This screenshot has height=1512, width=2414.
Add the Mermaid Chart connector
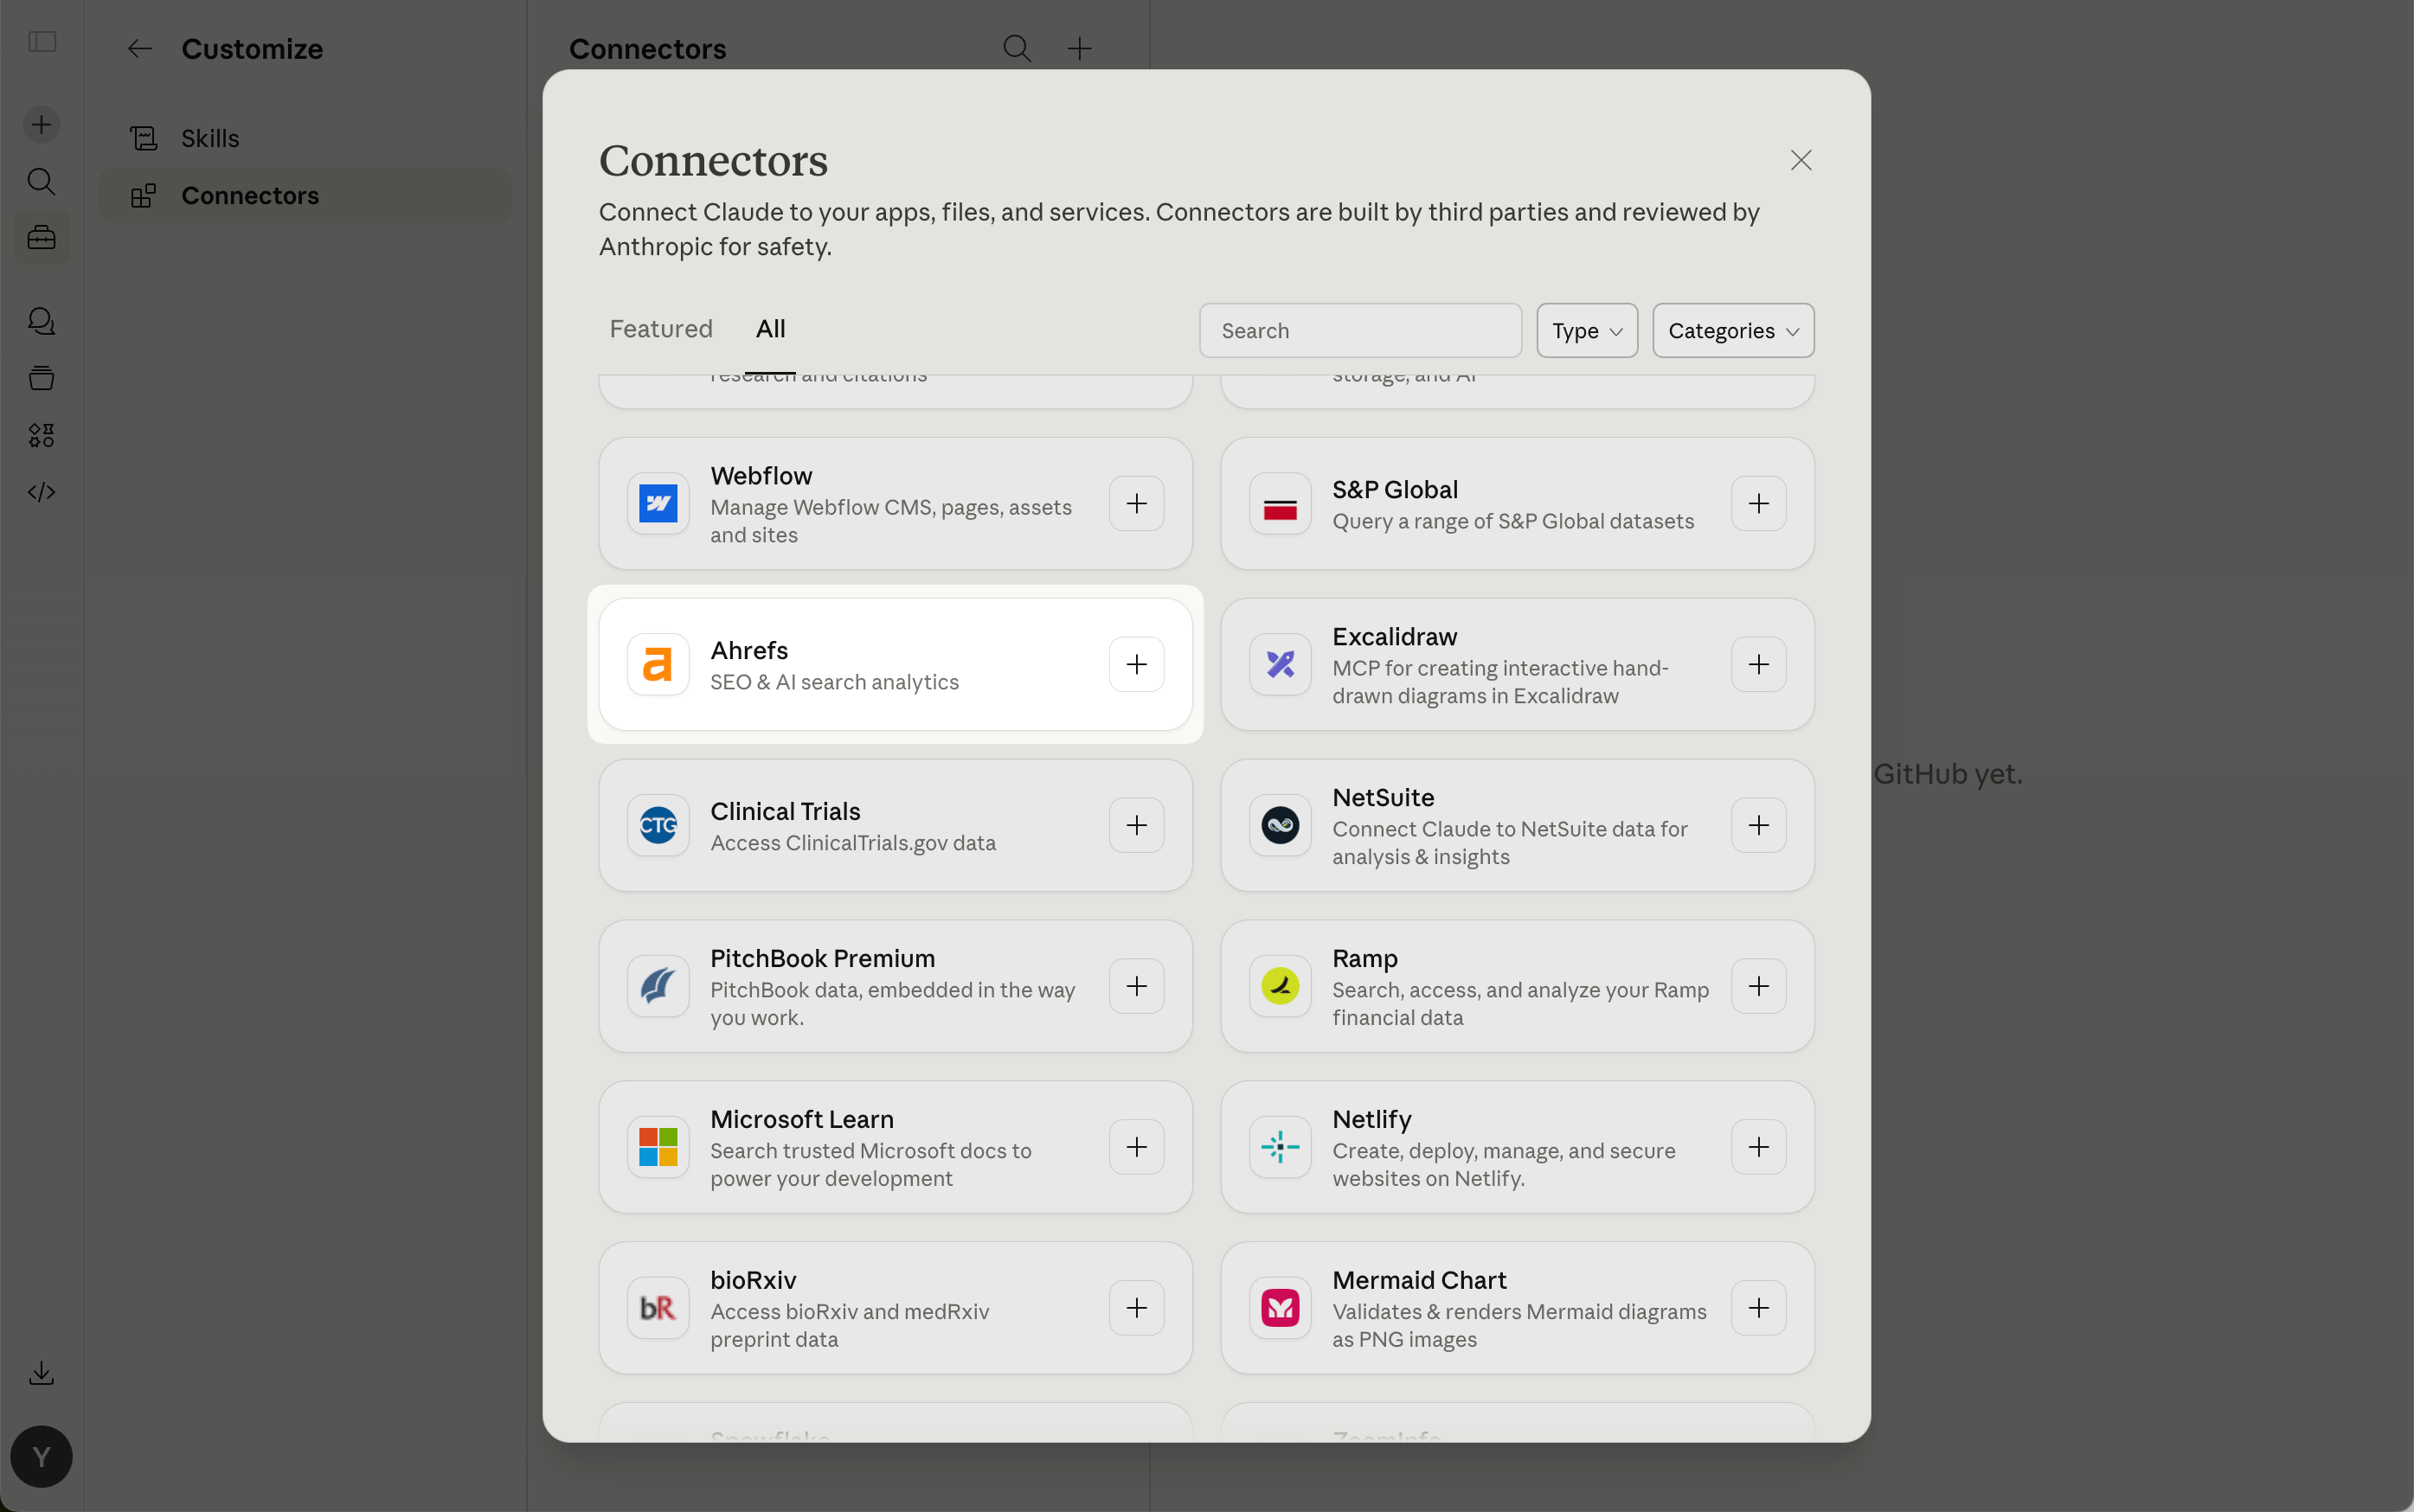point(1758,1308)
